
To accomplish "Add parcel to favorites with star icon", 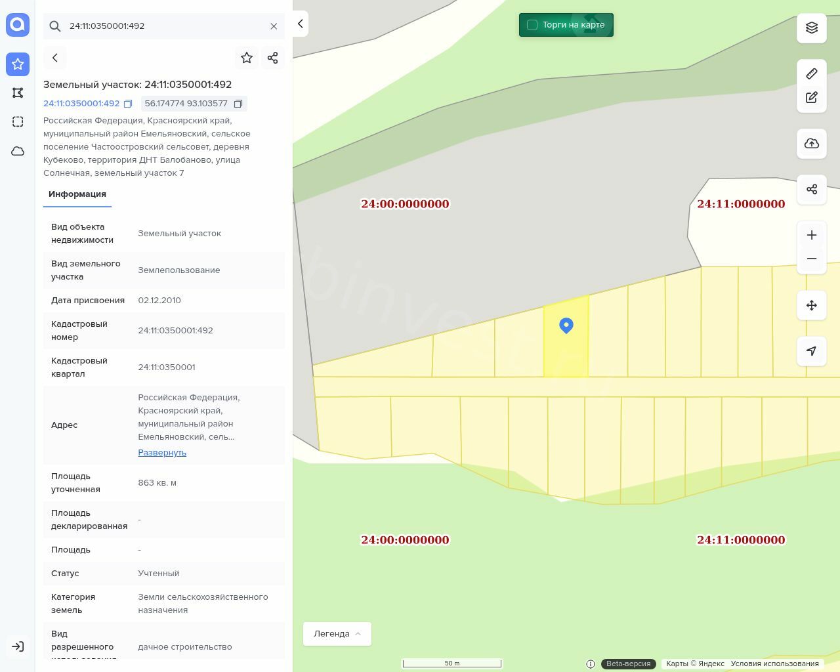I will coord(247,58).
